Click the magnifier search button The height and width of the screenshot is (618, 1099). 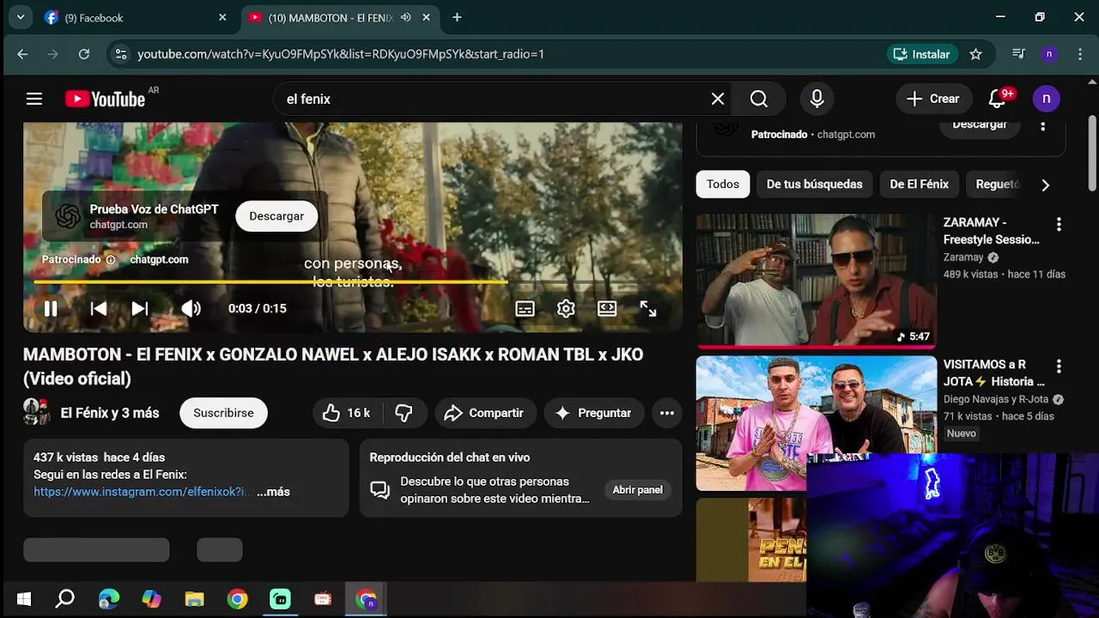(759, 99)
